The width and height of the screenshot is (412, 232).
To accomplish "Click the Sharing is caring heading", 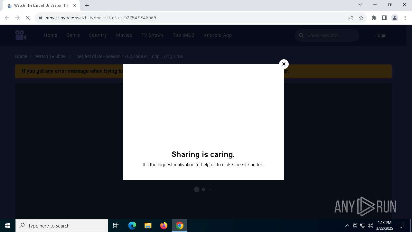I will tap(203, 154).
